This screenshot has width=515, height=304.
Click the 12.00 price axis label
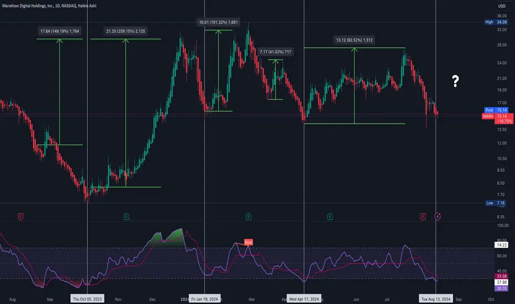click(502, 143)
